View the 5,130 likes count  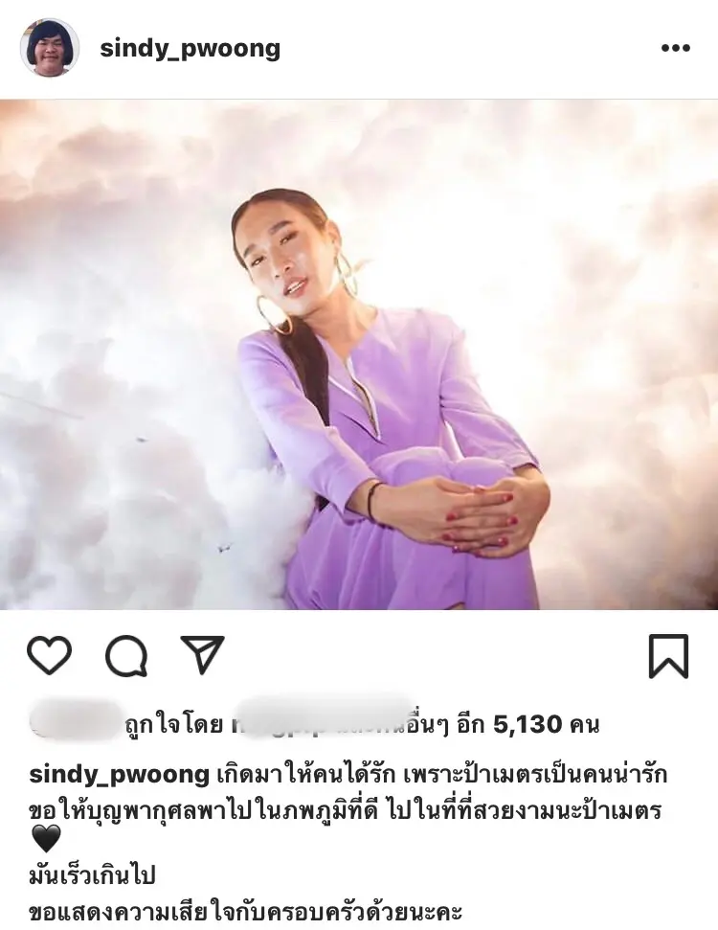(527, 724)
